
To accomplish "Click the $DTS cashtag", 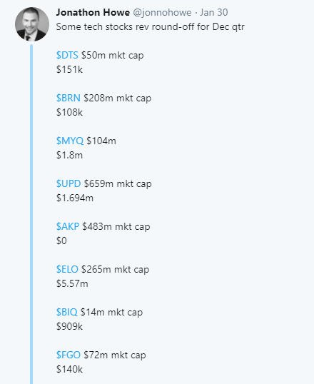I will click(67, 56).
